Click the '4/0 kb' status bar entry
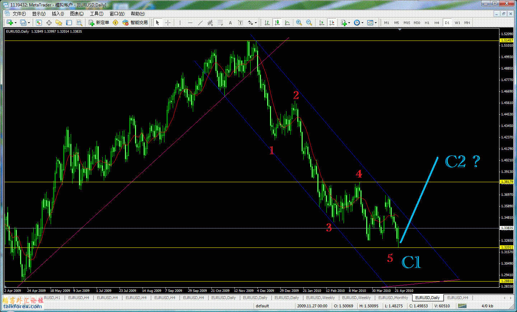517x312 pixels. [487, 306]
